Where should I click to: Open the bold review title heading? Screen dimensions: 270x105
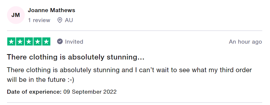point(76,57)
